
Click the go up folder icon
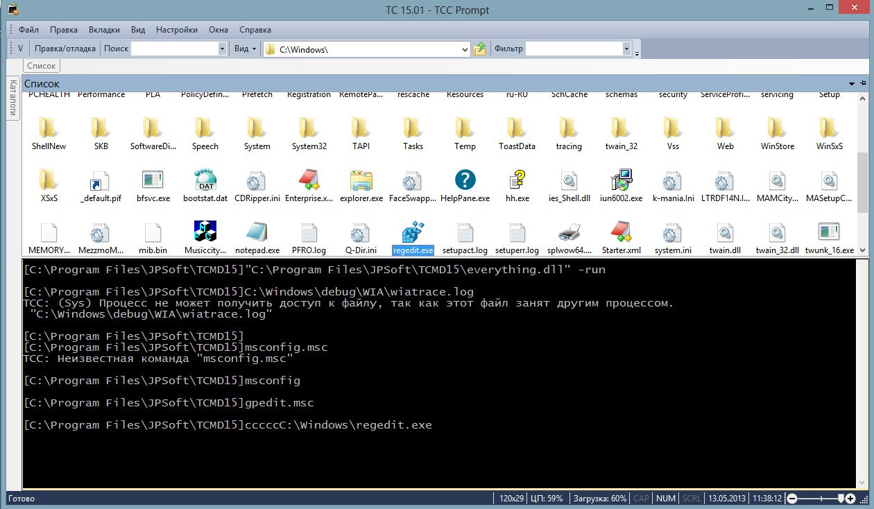click(x=480, y=49)
